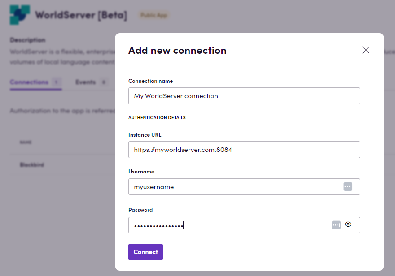Open the password manager icon in the Username field
This screenshot has width=395, height=276.
[x=348, y=186]
